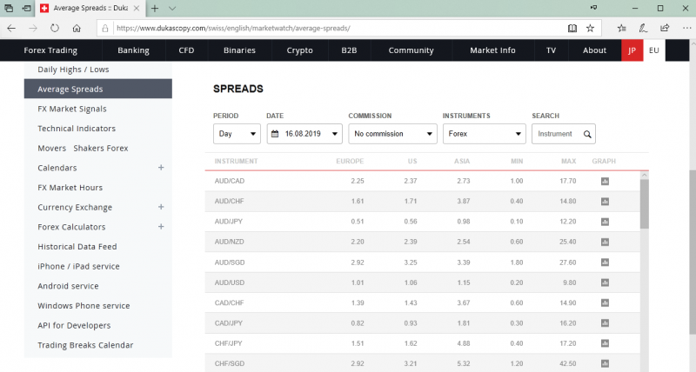Open reading view book icon
The width and height of the screenshot is (696, 372).
point(572,29)
